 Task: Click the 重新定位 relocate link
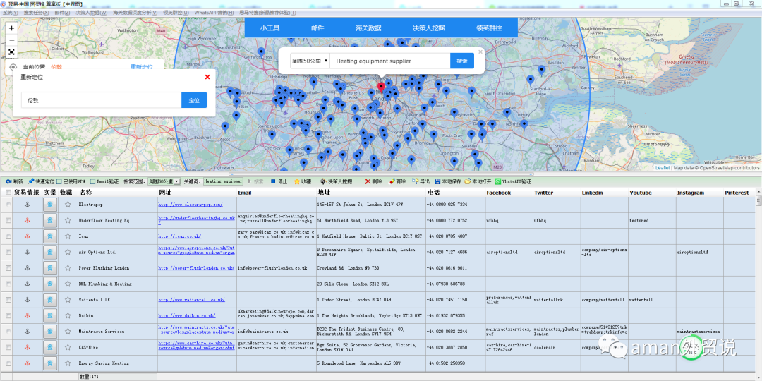pos(141,67)
